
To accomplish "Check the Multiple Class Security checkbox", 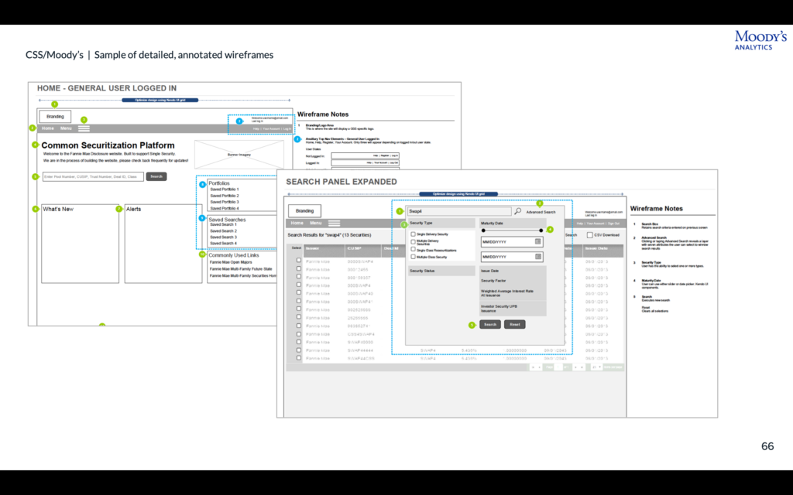I will (414, 257).
